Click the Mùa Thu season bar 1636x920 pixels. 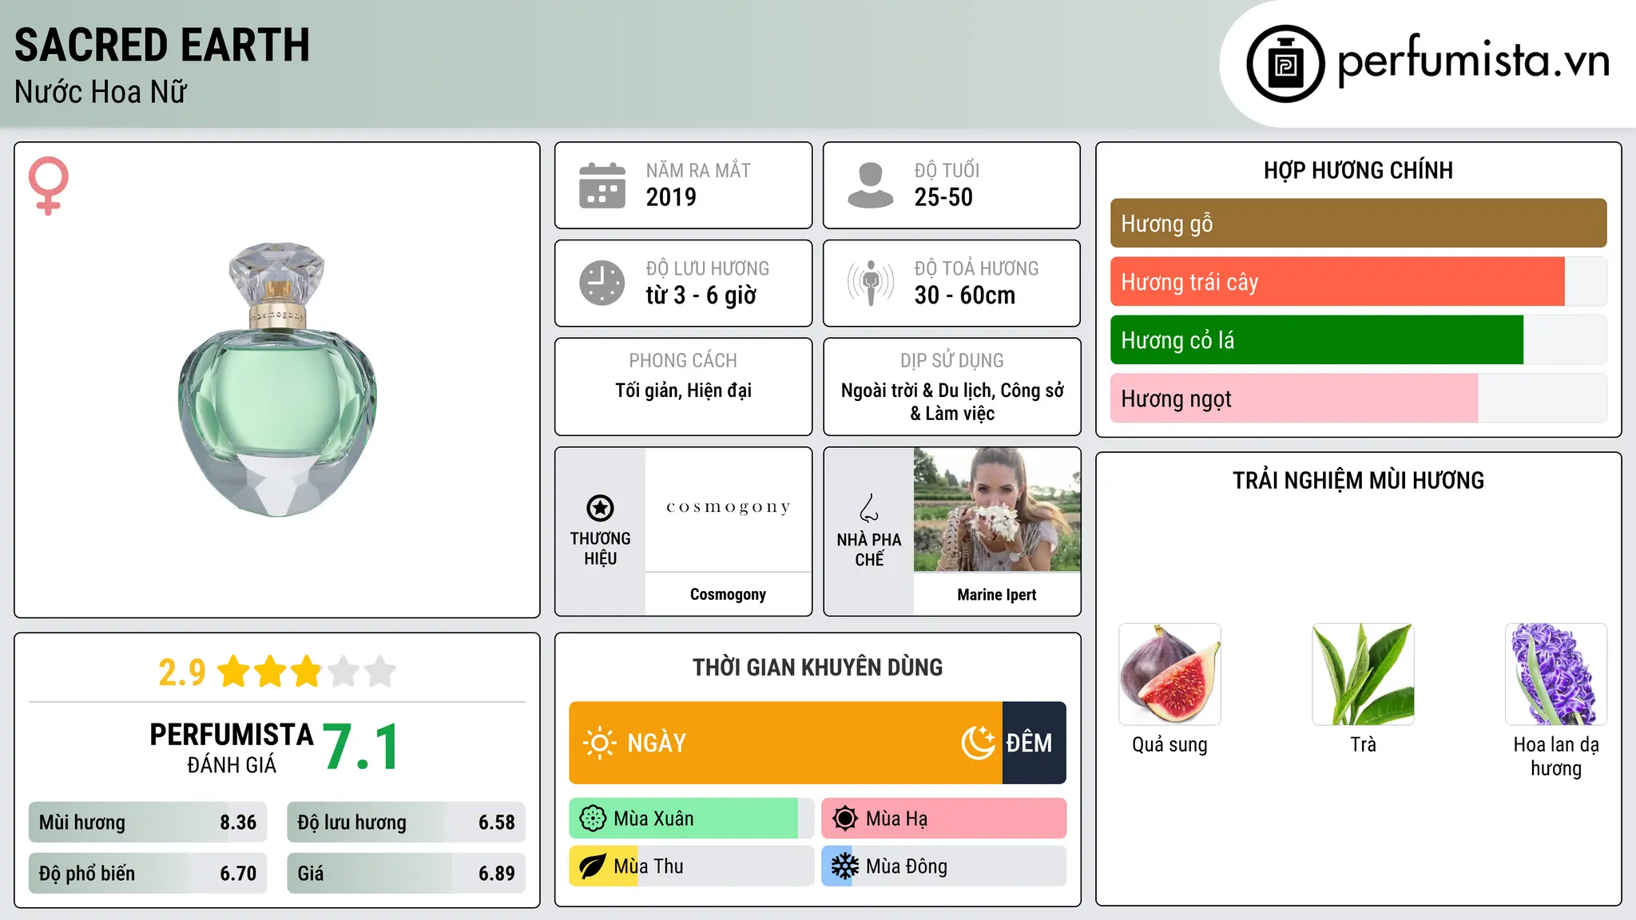(691, 866)
